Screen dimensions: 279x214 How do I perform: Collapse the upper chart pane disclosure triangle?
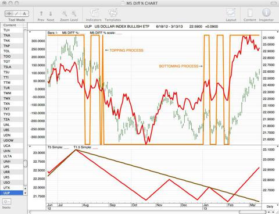(x=30, y=32)
